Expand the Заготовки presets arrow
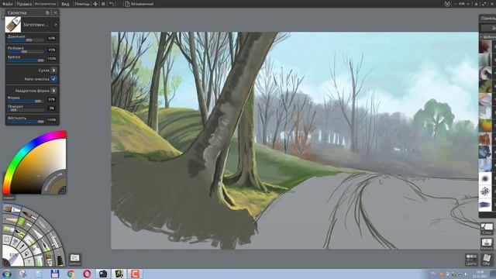The image size is (496, 279). (56, 24)
